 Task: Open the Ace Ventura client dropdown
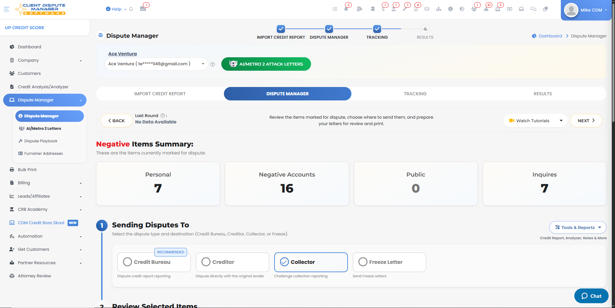point(156,64)
